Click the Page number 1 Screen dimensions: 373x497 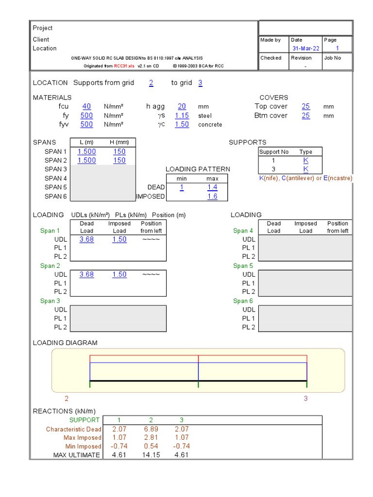point(337,48)
